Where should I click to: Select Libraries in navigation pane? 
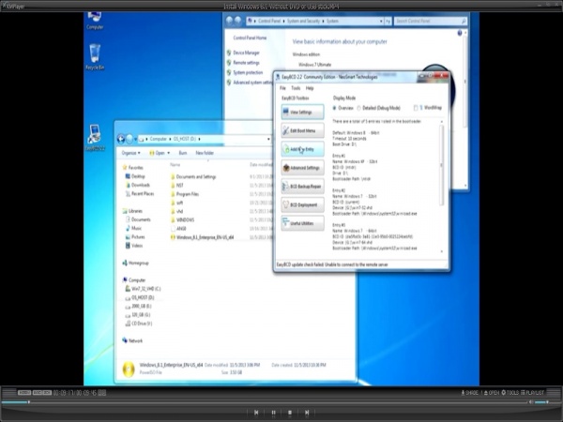[132, 211]
